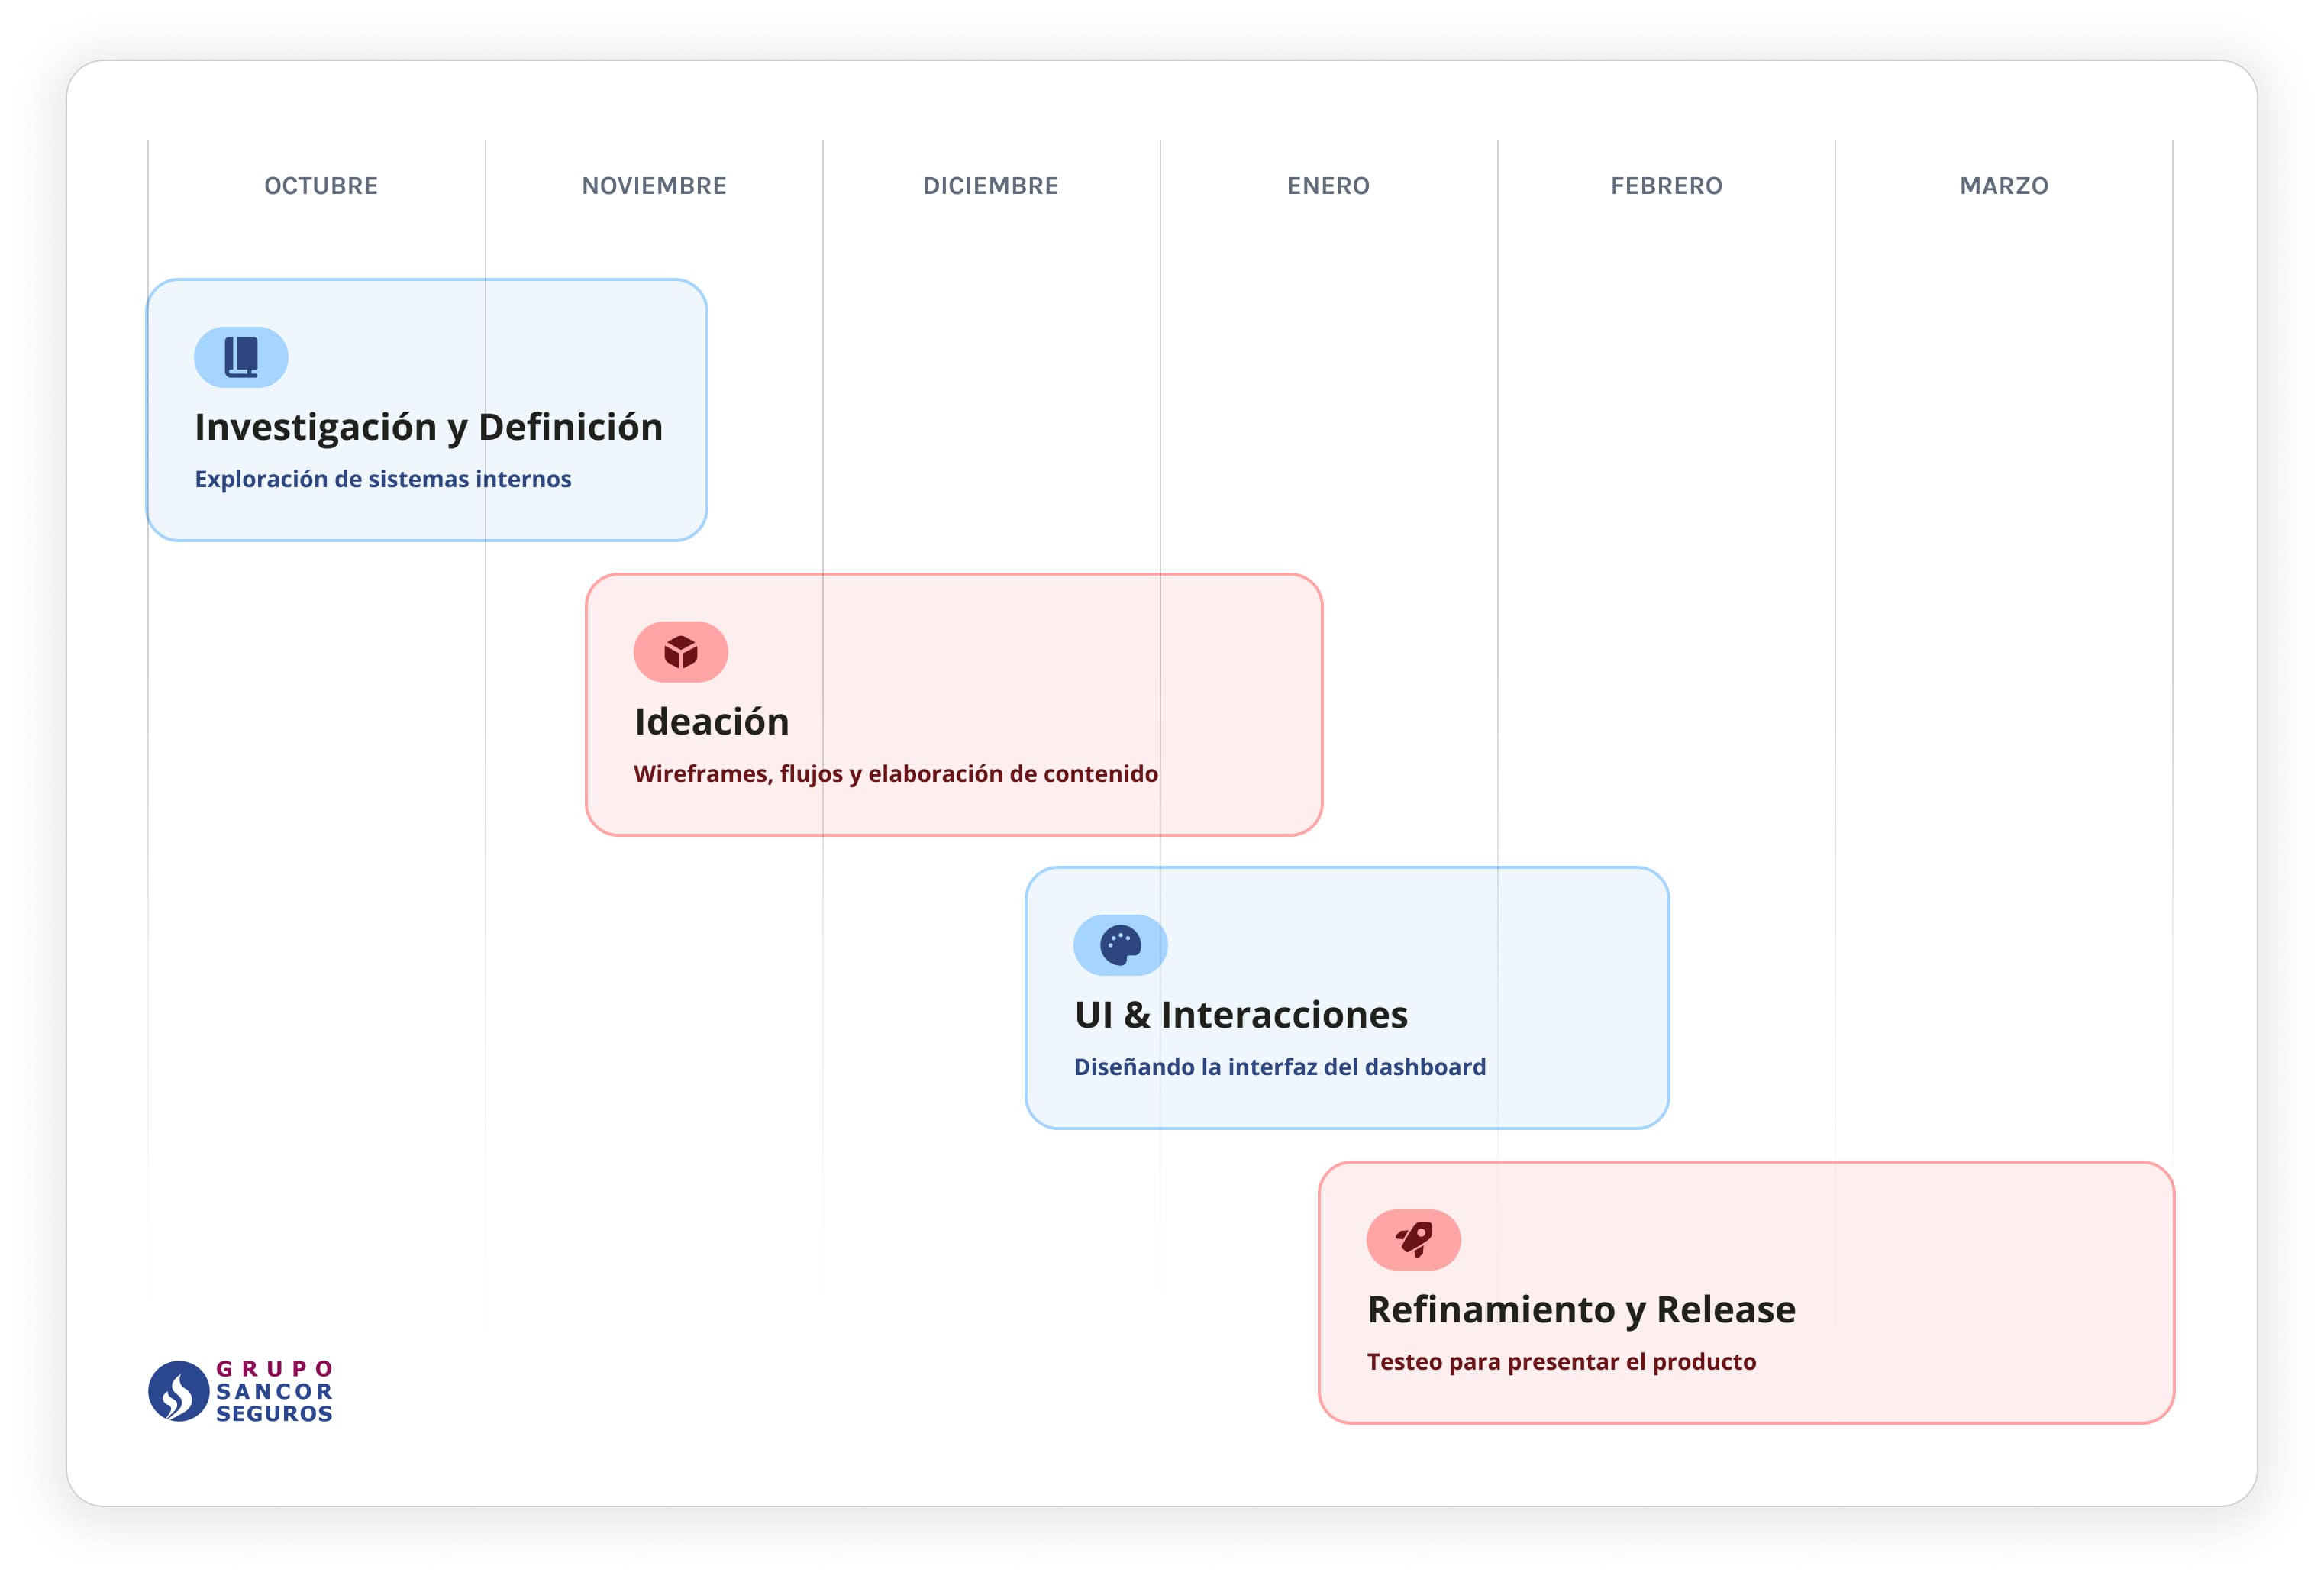This screenshot has width=2324, height=1579.
Task: Select the ENERO month header
Action: (1328, 186)
